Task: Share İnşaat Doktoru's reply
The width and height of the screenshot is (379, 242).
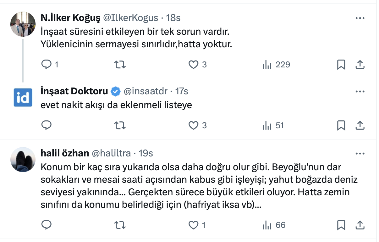Action: pyautogui.click(x=360, y=125)
